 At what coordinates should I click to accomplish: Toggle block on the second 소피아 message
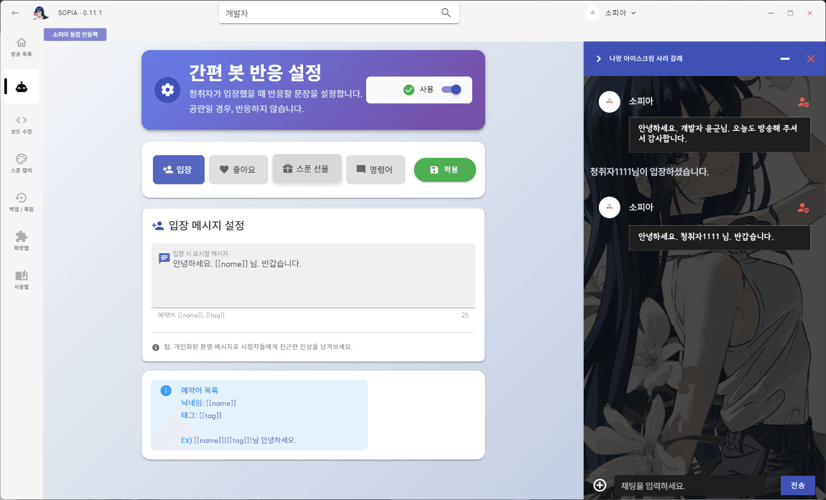pos(803,207)
